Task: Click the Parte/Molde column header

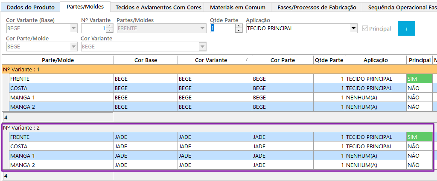Action: pos(58,60)
